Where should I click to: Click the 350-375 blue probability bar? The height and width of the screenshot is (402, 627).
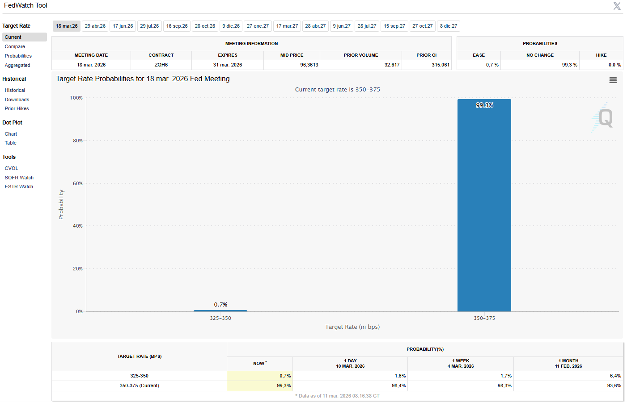(484, 205)
